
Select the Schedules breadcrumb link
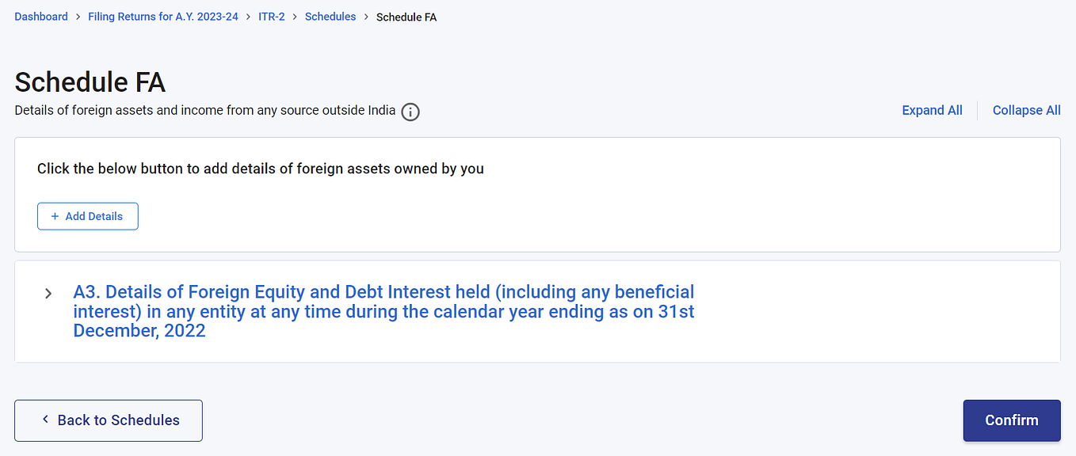pos(330,17)
